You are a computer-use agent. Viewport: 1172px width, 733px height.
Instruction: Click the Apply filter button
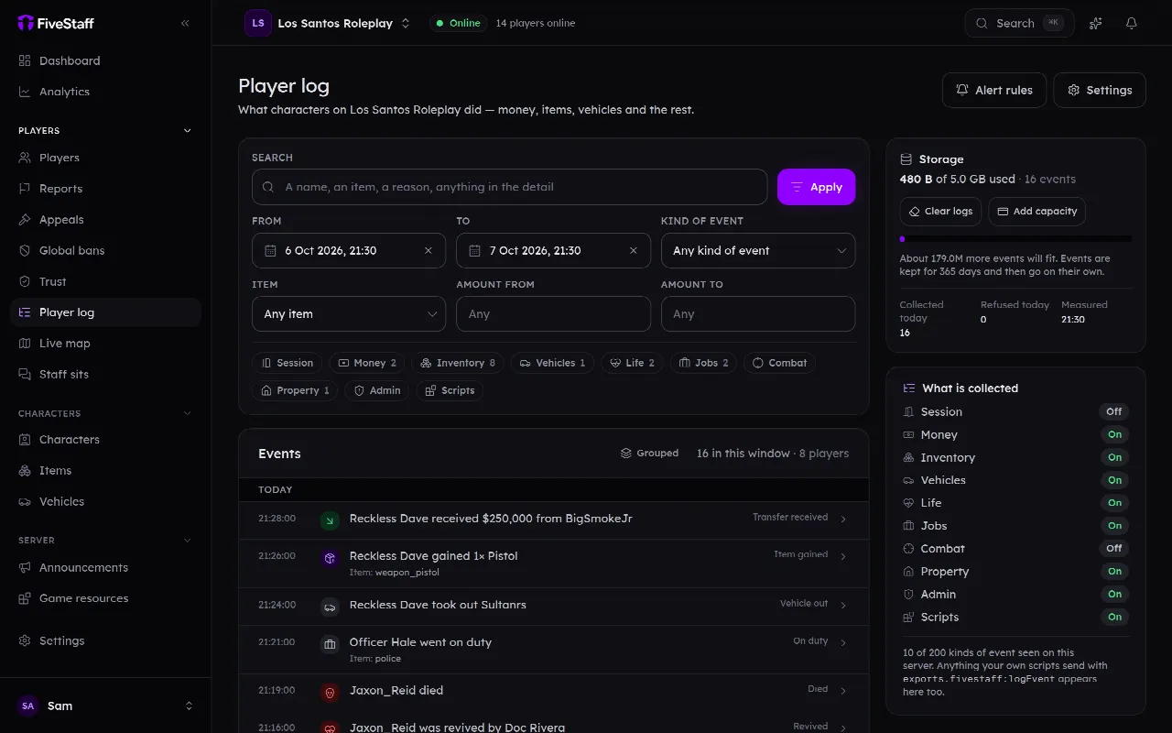click(817, 187)
